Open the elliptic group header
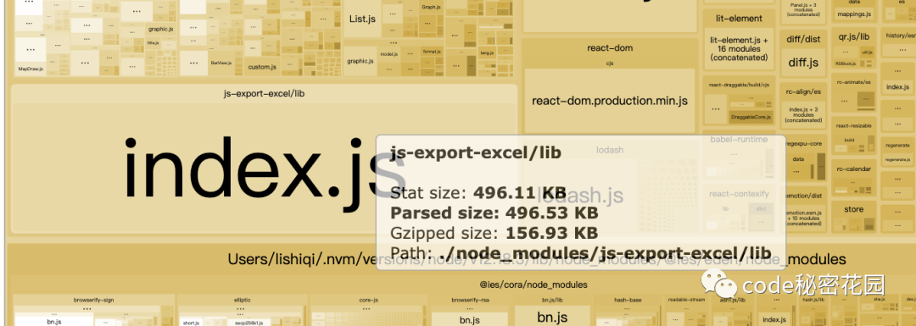This screenshot has height=326, width=916. pos(241,300)
